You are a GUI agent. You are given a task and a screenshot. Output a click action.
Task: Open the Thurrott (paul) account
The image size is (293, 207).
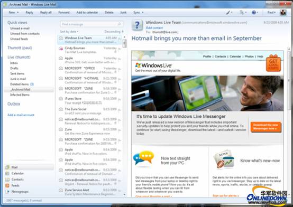[20, 48]
